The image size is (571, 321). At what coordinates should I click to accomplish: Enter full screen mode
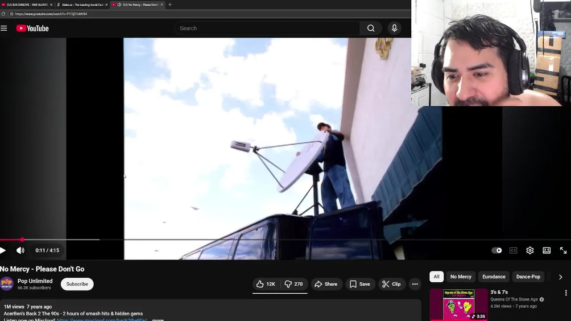tap(563, 251)
